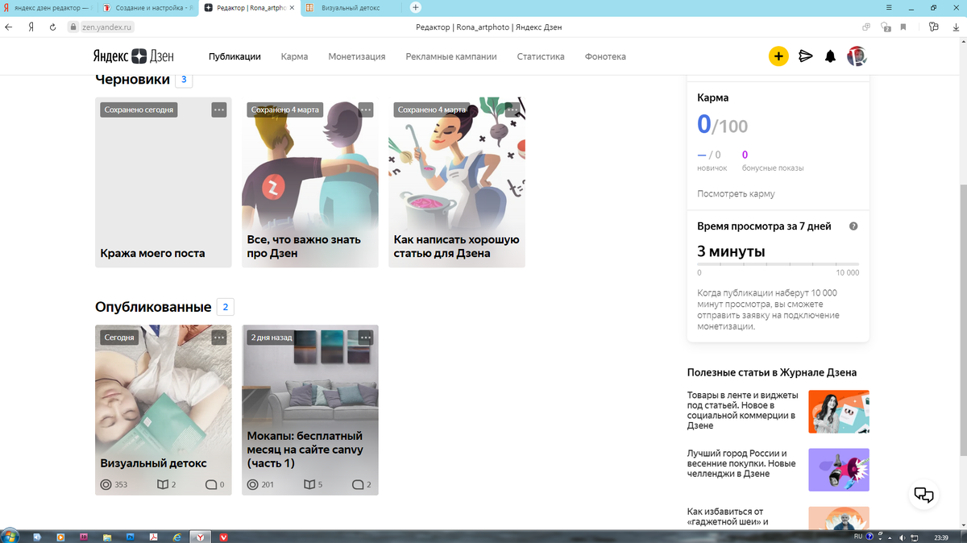Click the watch time progress bar

click(x=778, y=263)
